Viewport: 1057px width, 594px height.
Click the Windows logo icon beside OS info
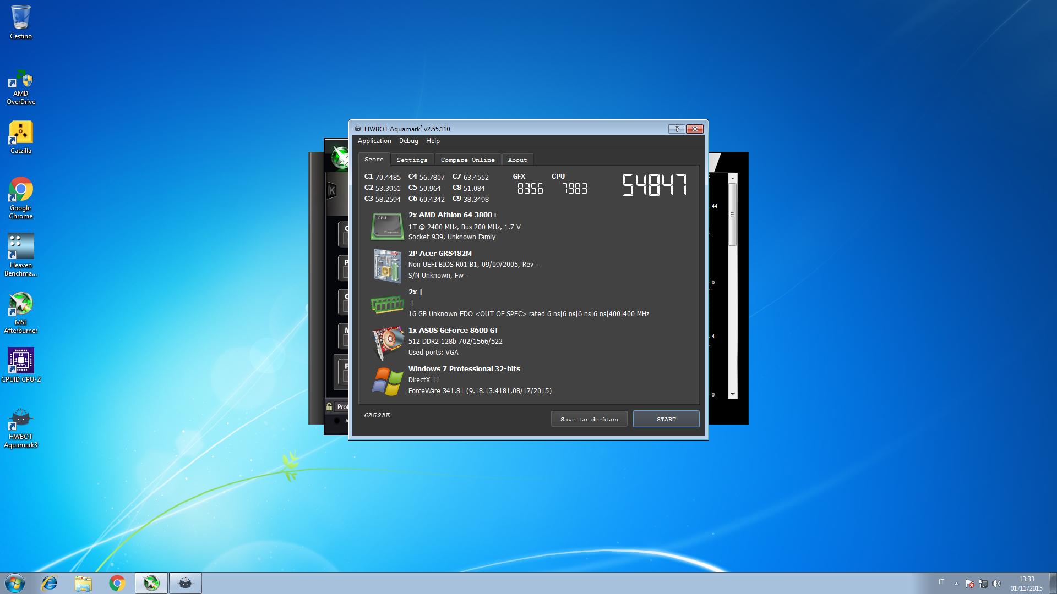point(388,381)
